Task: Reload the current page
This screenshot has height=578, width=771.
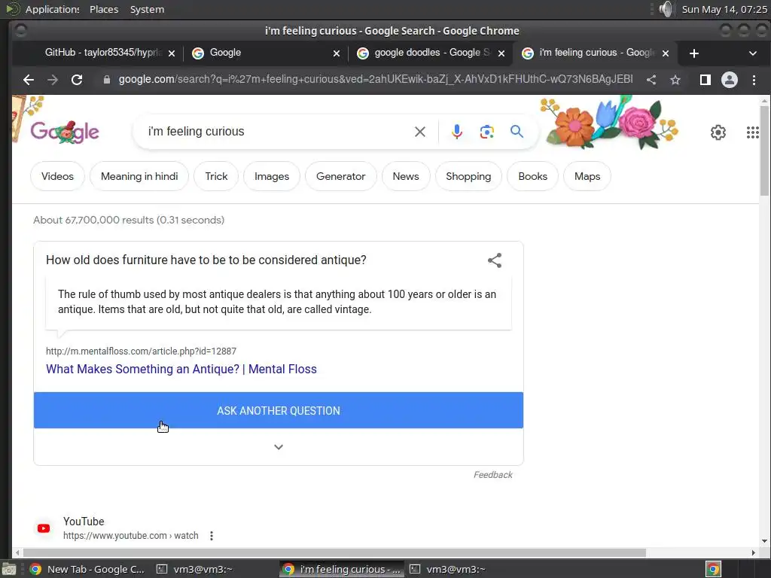Action: [x=77, y=80]
